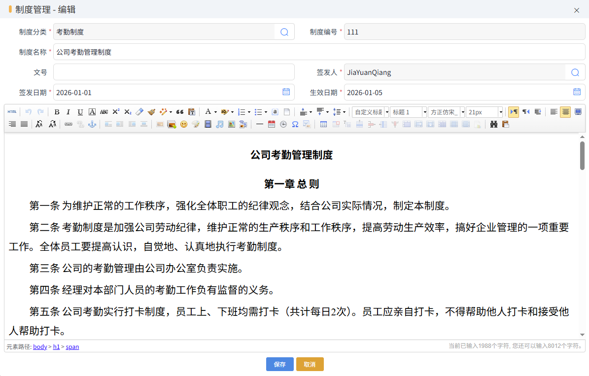The width and height of the screenshot is (589, 376).
Task: Click the 取消 cancel button
Action: tap(310, 364)
